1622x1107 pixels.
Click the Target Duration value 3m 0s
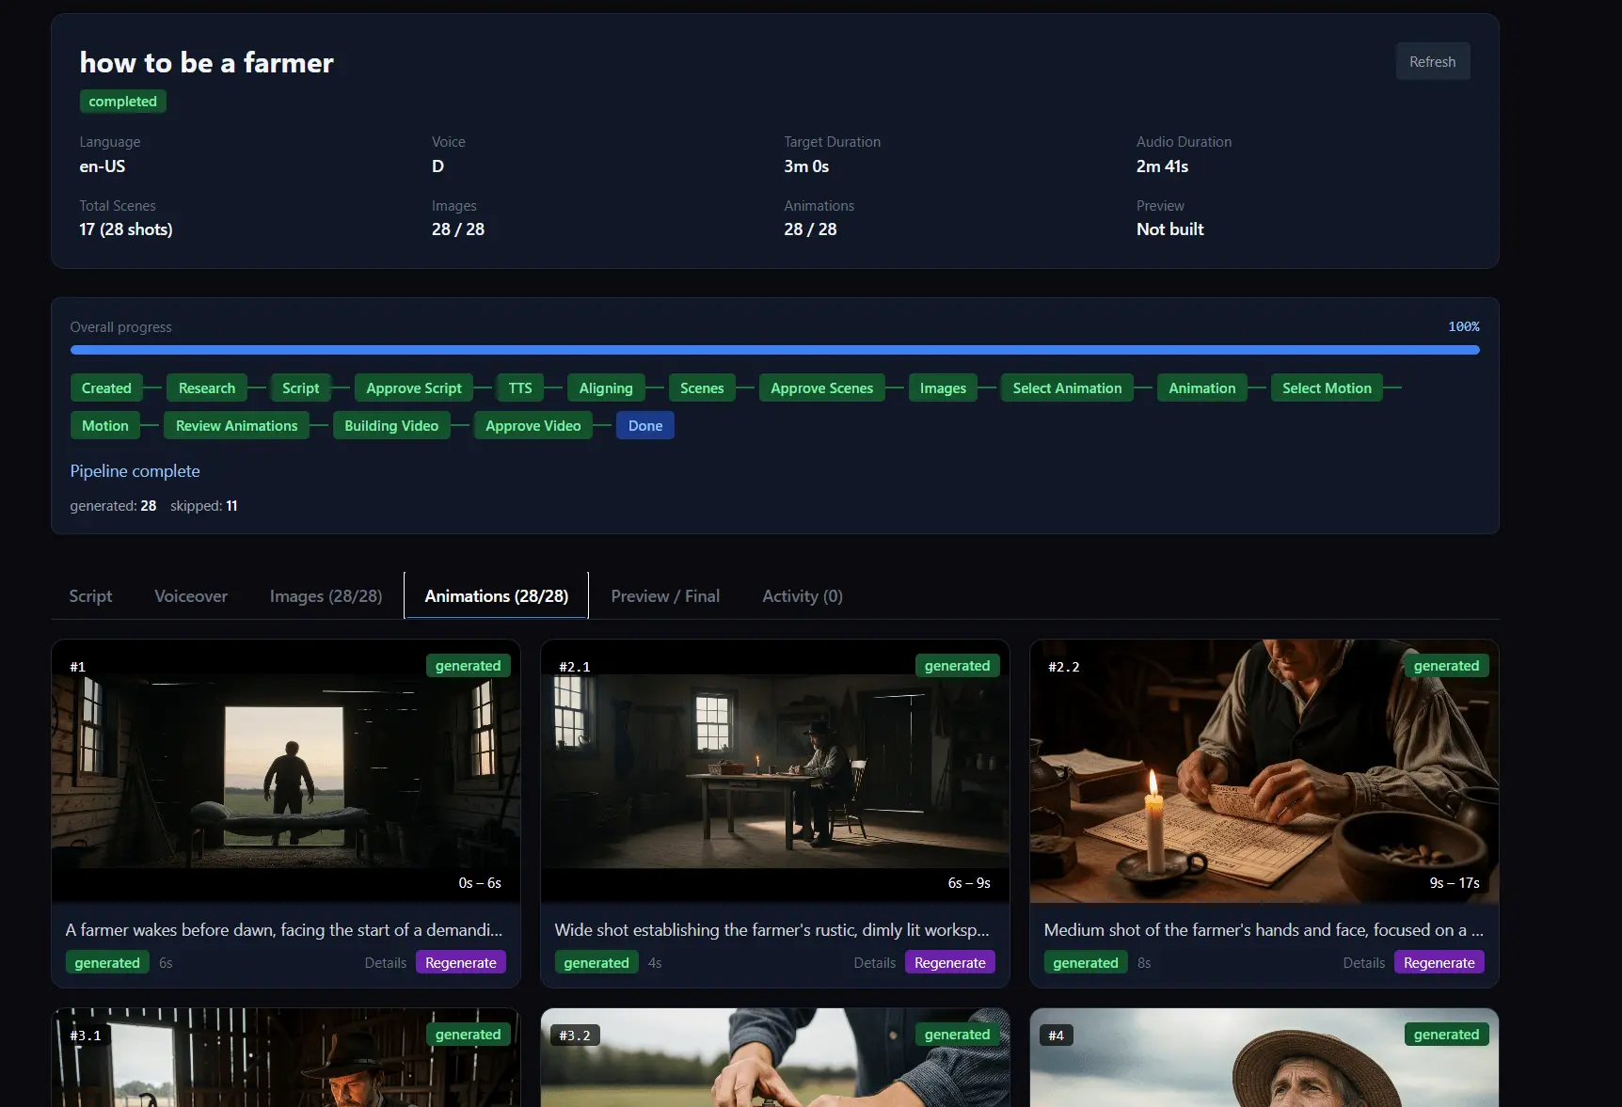pos(806,166)
